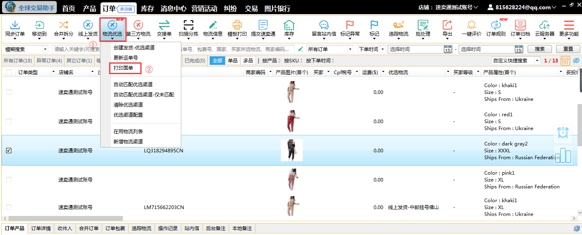Viewport: 582px width, 235px height.
Task: Choose 更新运单号 from the dropdown menu
Action: pyautogui.click(x=126, y=58)
